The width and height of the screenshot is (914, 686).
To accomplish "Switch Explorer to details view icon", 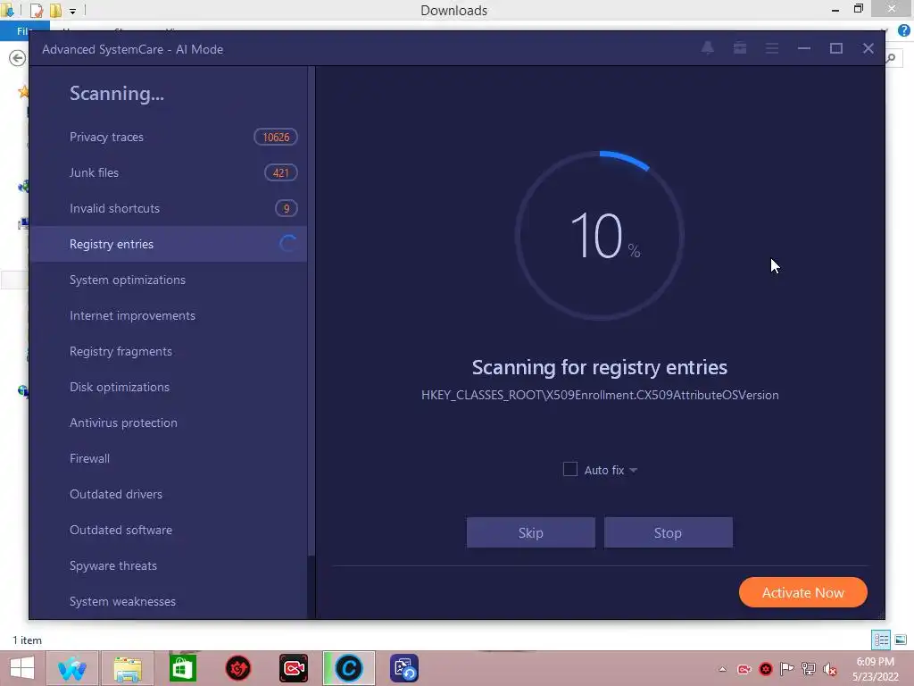I will pos(881,640).
